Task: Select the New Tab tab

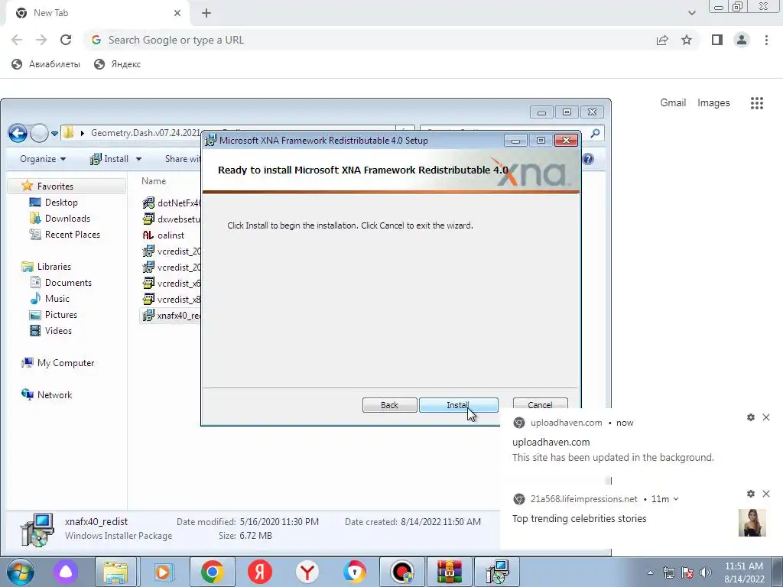Action: (x=95, y=13)
